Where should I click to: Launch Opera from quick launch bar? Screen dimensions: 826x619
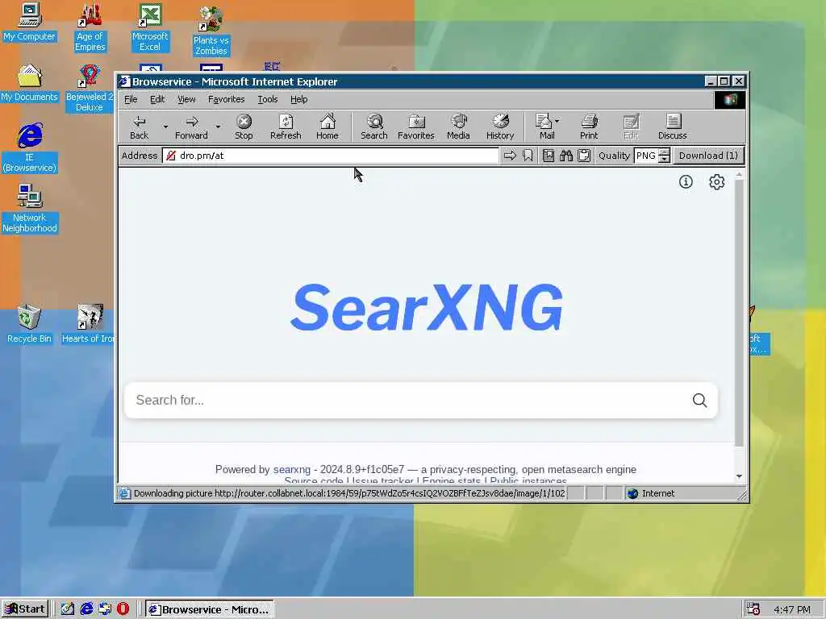click(x=123, y=609)
